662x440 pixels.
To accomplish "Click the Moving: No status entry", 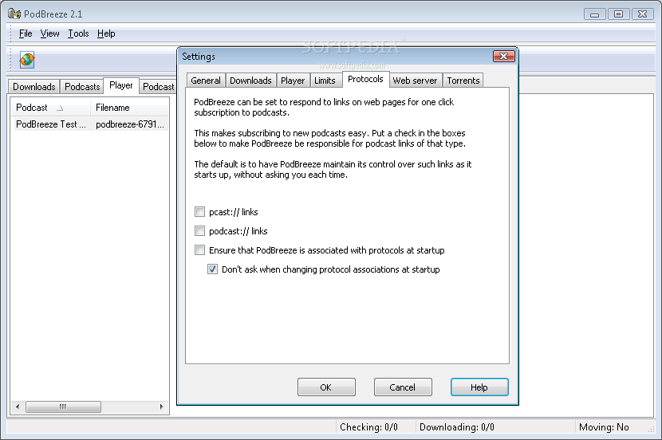I will pyautogui.click(x=604, y=427).
